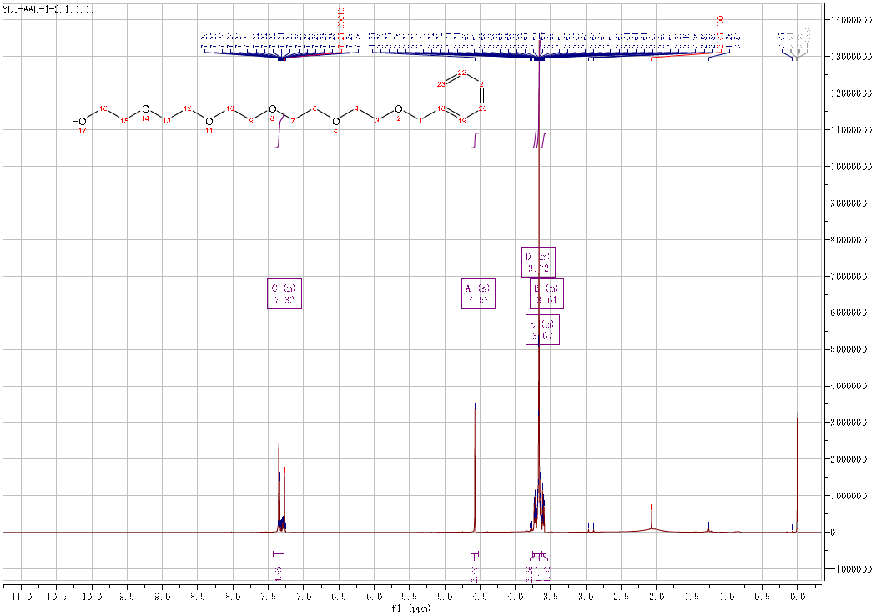The image size is (876, 616).
Task: Click atom number 17 under the HO label
Action: coord(82,130)
